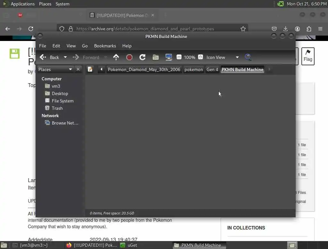Image resolution: width=328 pixels, height=249 pixels.
Task: Open the Help menu in the file manager
Action: tap(127, 46)
